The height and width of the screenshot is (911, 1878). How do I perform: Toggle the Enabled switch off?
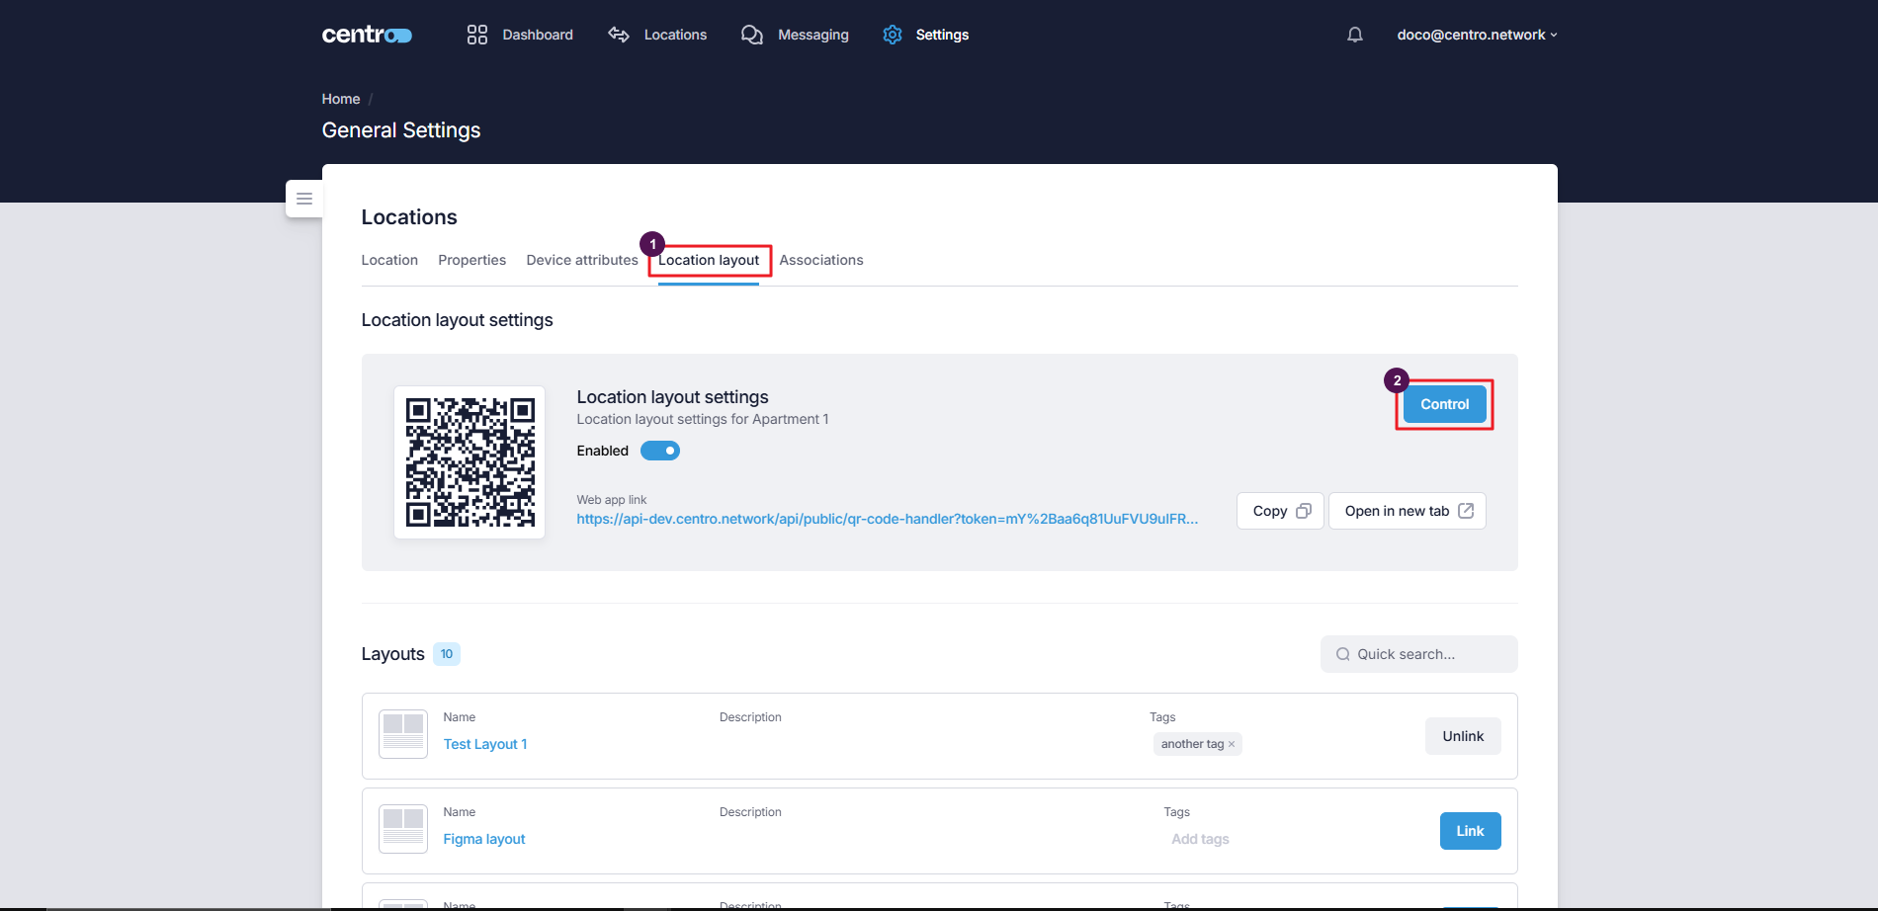click(x=660, y=451)
